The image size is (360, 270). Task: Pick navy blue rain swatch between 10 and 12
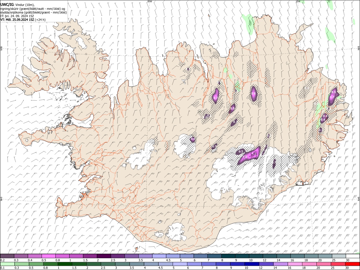[x=251, y=264]
